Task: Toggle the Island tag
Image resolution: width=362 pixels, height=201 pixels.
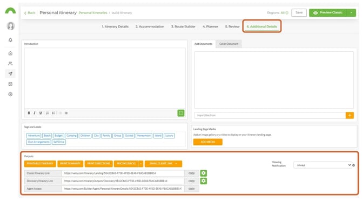Action: [158, 136]
